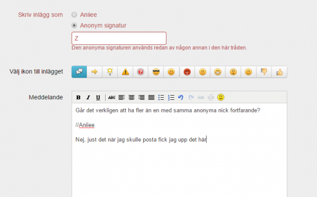Viewport: 317px width, 197px height.
Task: Click the signature-already-used error message
Action: 160,48
